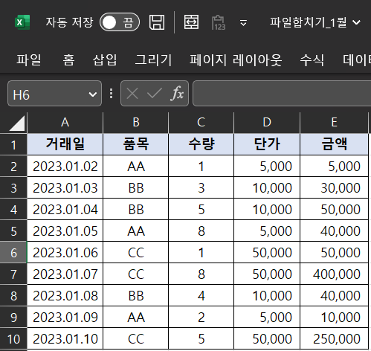Image resolution: width=371 pixels, height=351 pixels.
Task: Select column B header
Action: (x=136, y=123)
